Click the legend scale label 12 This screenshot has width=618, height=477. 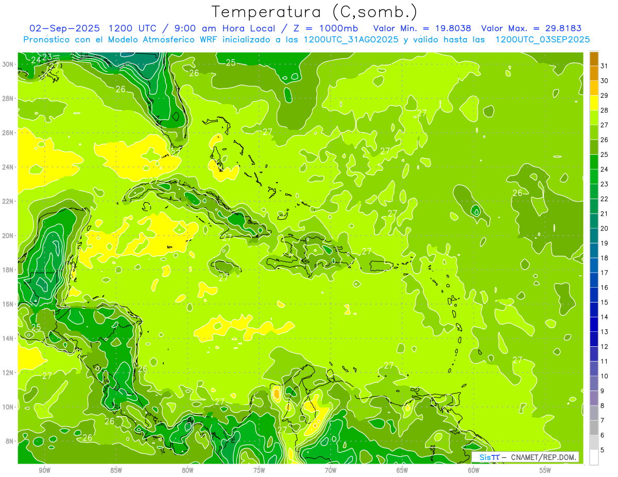[605, 346]
